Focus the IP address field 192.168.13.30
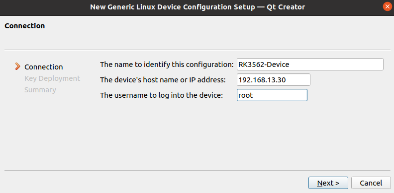 pos(274,80)
